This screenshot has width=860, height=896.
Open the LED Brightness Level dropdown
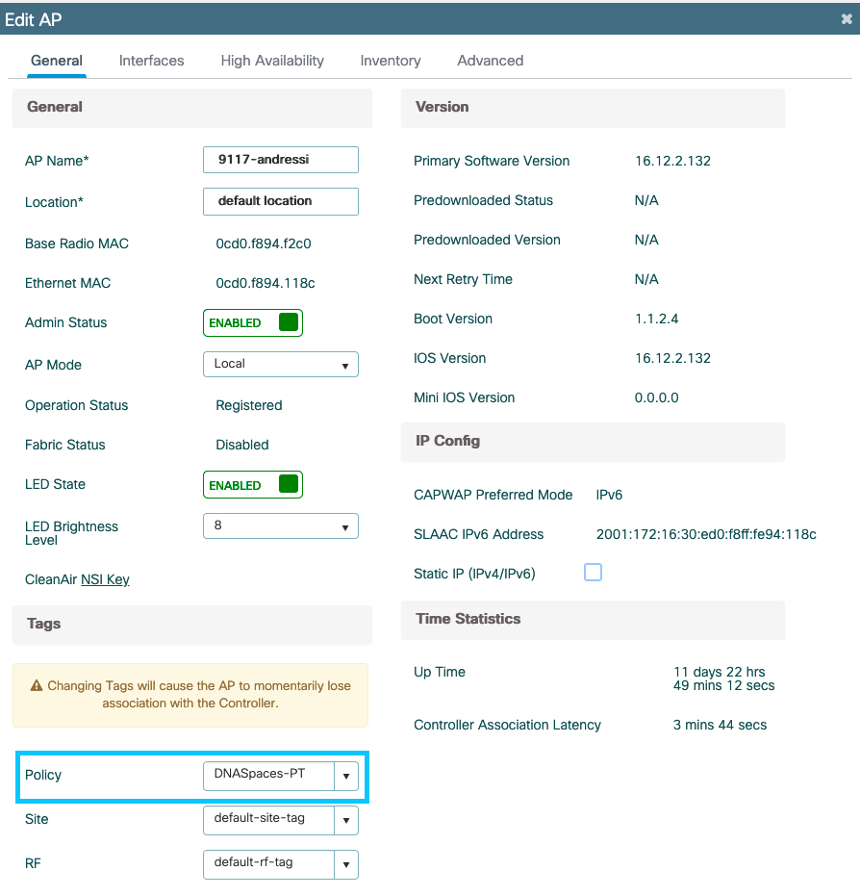(281, 525)
